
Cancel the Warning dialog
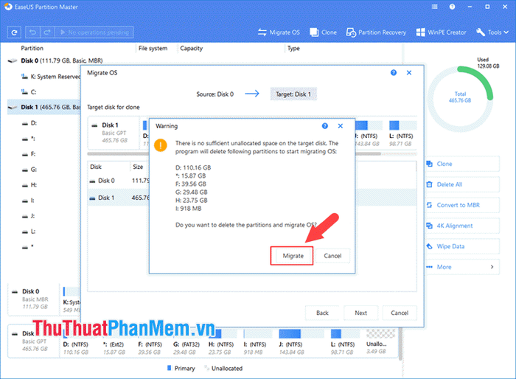tap(332, 256)
